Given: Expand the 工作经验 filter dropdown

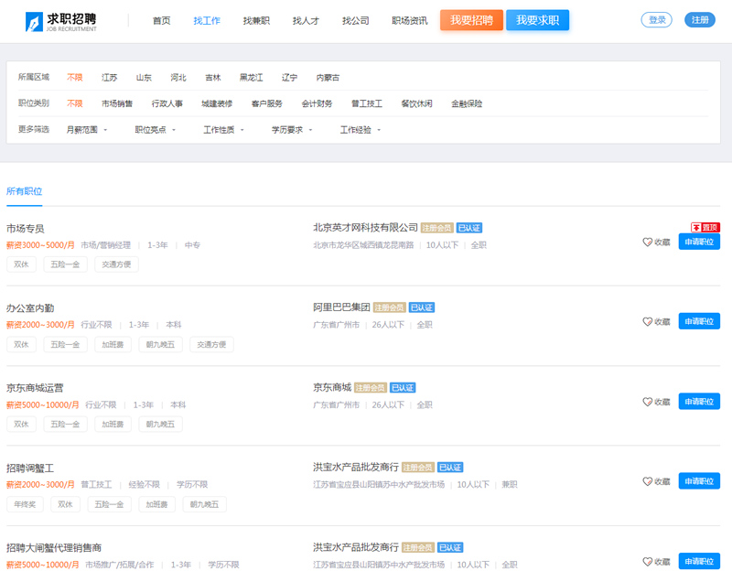Looking at the screenshot, I should point(361,130).
